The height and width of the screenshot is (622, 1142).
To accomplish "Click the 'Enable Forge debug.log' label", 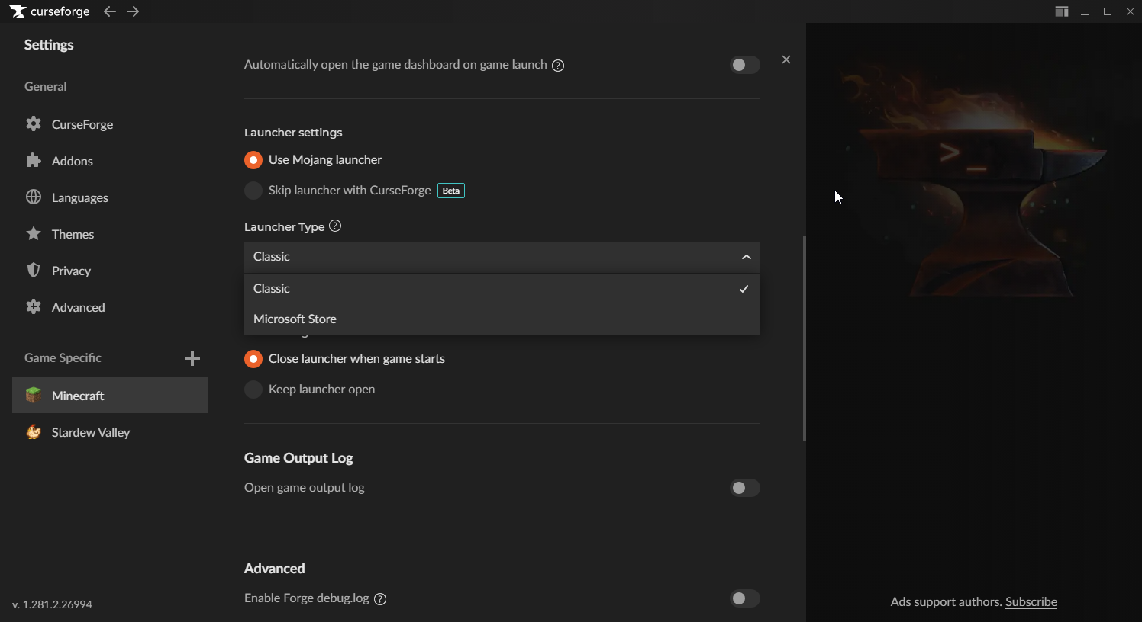I will pos(307,598).
